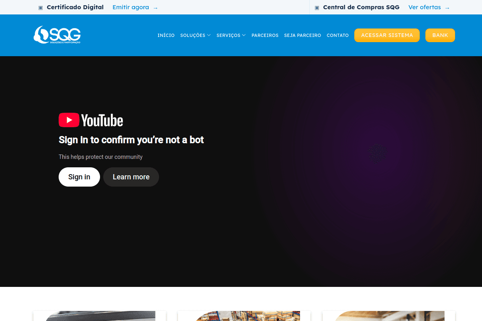The height and width of the screenshot is (321, 482).
Task: Click the arrow after Ver ofertas
Action: click(447, 8)
